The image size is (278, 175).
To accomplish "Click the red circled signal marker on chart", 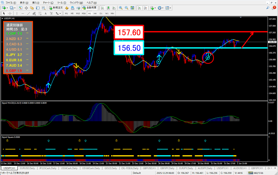I will (208, 58).
